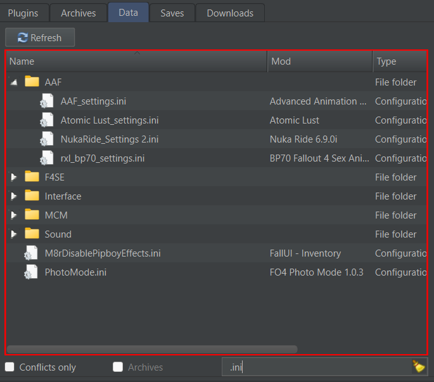434x382 pixels.
Task: Click the AAF folder icon
Action: click(x=32, y=82)
